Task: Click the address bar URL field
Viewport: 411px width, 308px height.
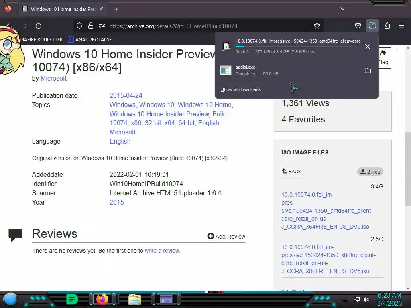Action: [198, 26]
